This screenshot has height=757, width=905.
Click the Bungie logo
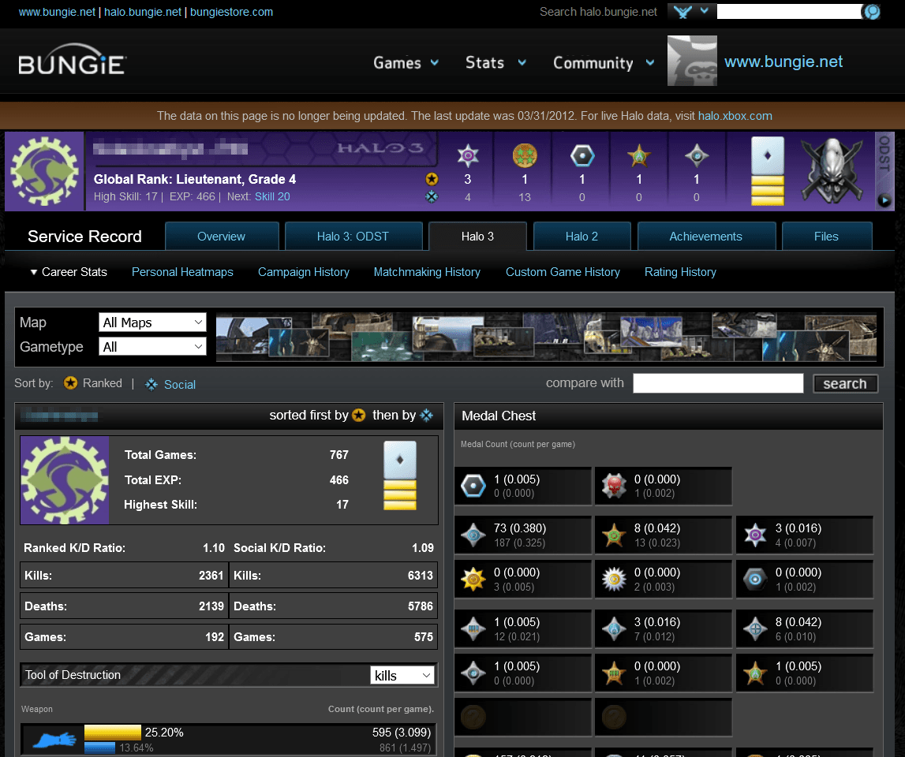(72, 63)
